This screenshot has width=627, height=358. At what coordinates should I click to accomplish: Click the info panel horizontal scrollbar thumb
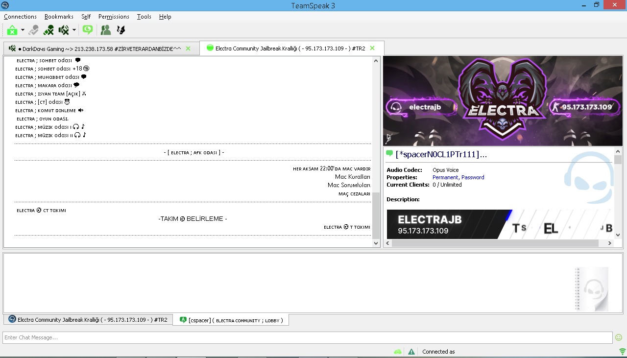click(495, 243)
